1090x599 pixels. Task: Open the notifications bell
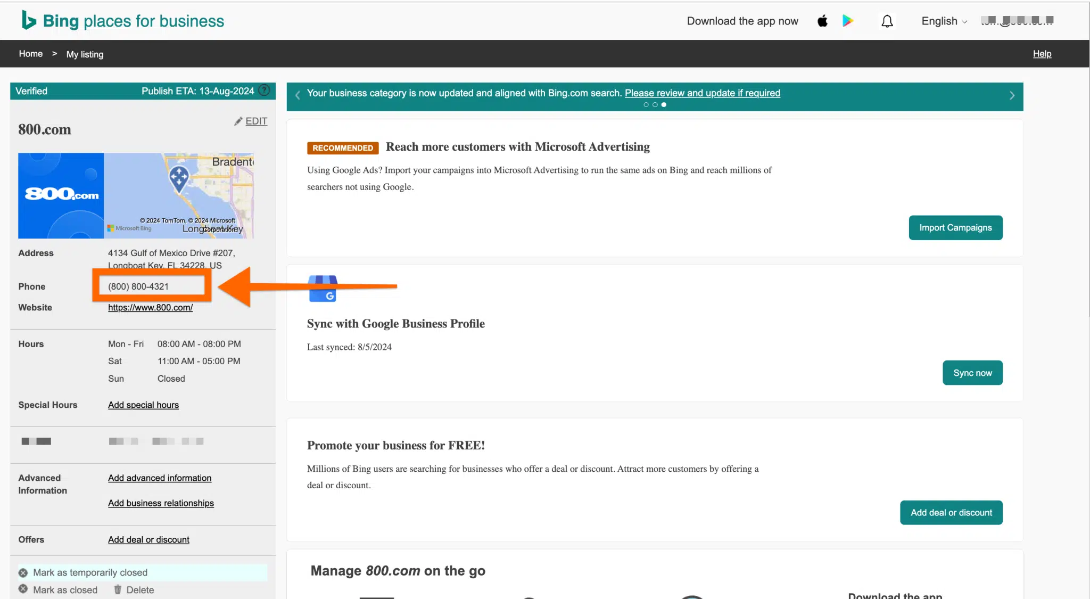(x=887, y=21)
